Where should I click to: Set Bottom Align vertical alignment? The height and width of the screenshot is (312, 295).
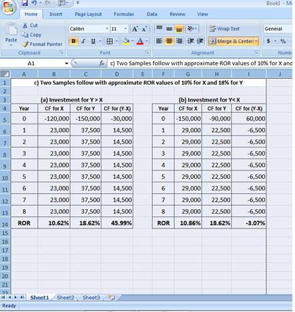pos(179,29)
